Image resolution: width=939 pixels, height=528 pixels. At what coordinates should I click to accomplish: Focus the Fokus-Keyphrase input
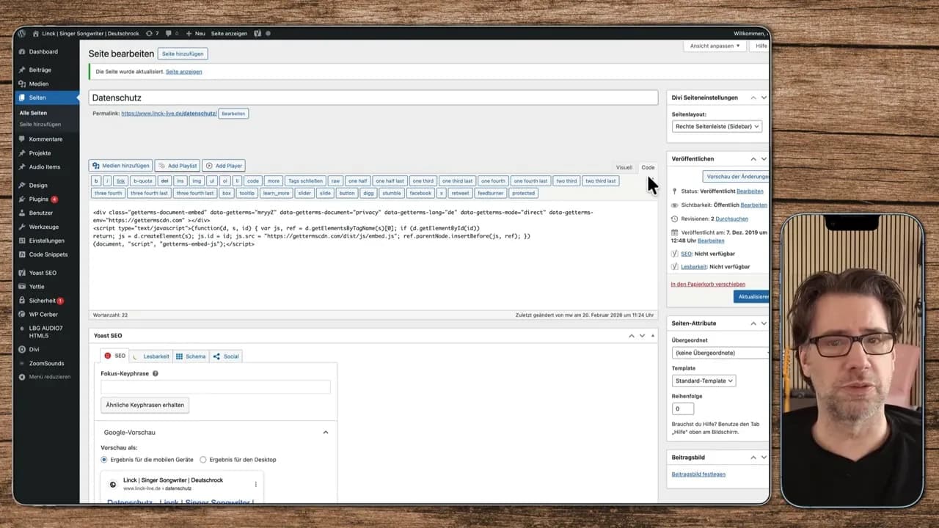pos(216,386)
